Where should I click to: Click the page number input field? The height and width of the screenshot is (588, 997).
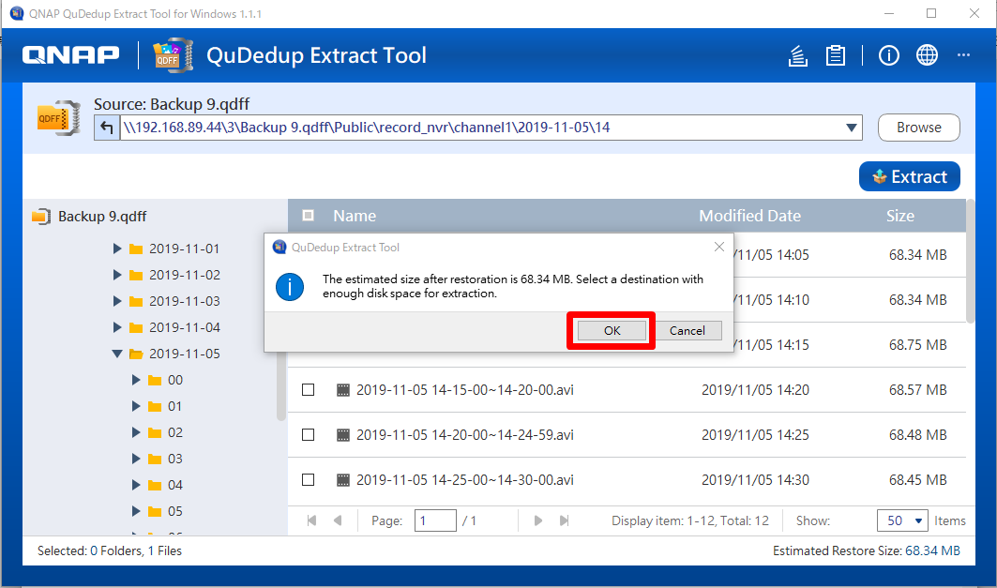tap(435, 520)
